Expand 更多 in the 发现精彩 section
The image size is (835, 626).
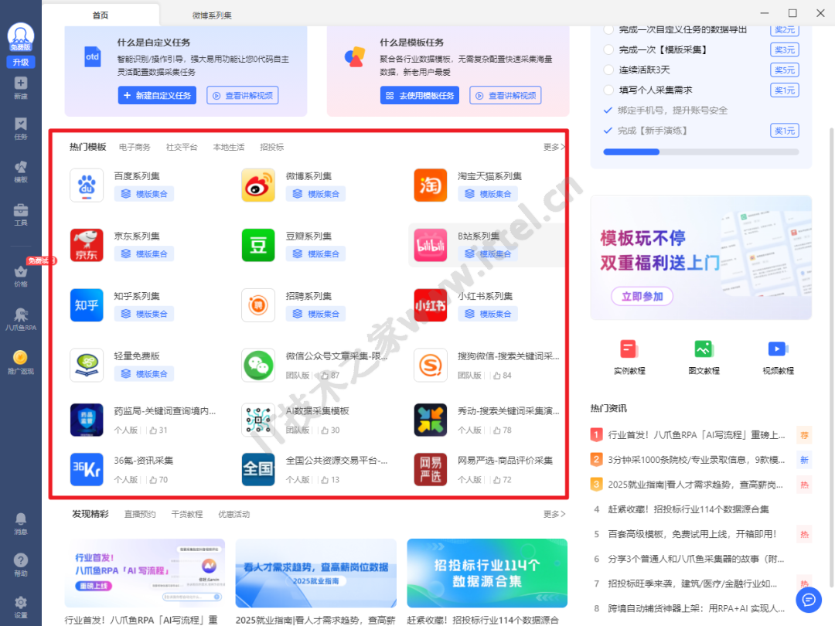pyautogui.click(x=554, y=514)
